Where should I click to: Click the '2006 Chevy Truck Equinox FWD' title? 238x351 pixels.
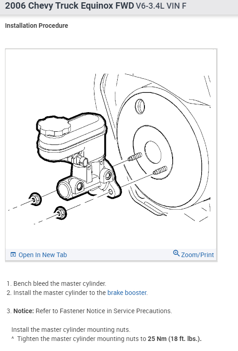[69, 6]
